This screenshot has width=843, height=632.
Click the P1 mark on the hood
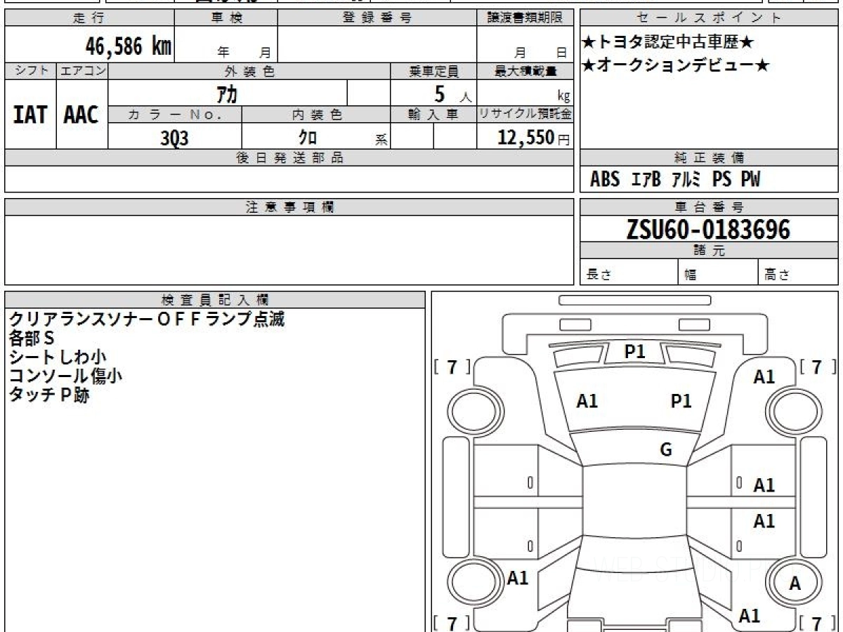point(681,401)
